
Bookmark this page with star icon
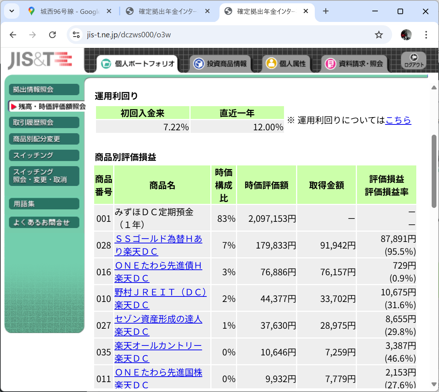coord(379,35)
